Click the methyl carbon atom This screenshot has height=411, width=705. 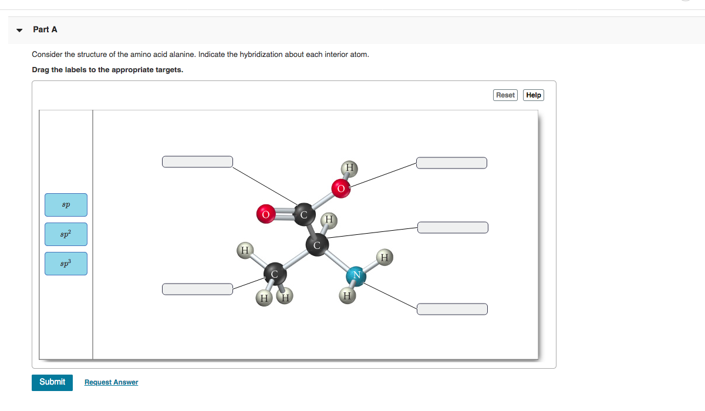click(274, 273)
